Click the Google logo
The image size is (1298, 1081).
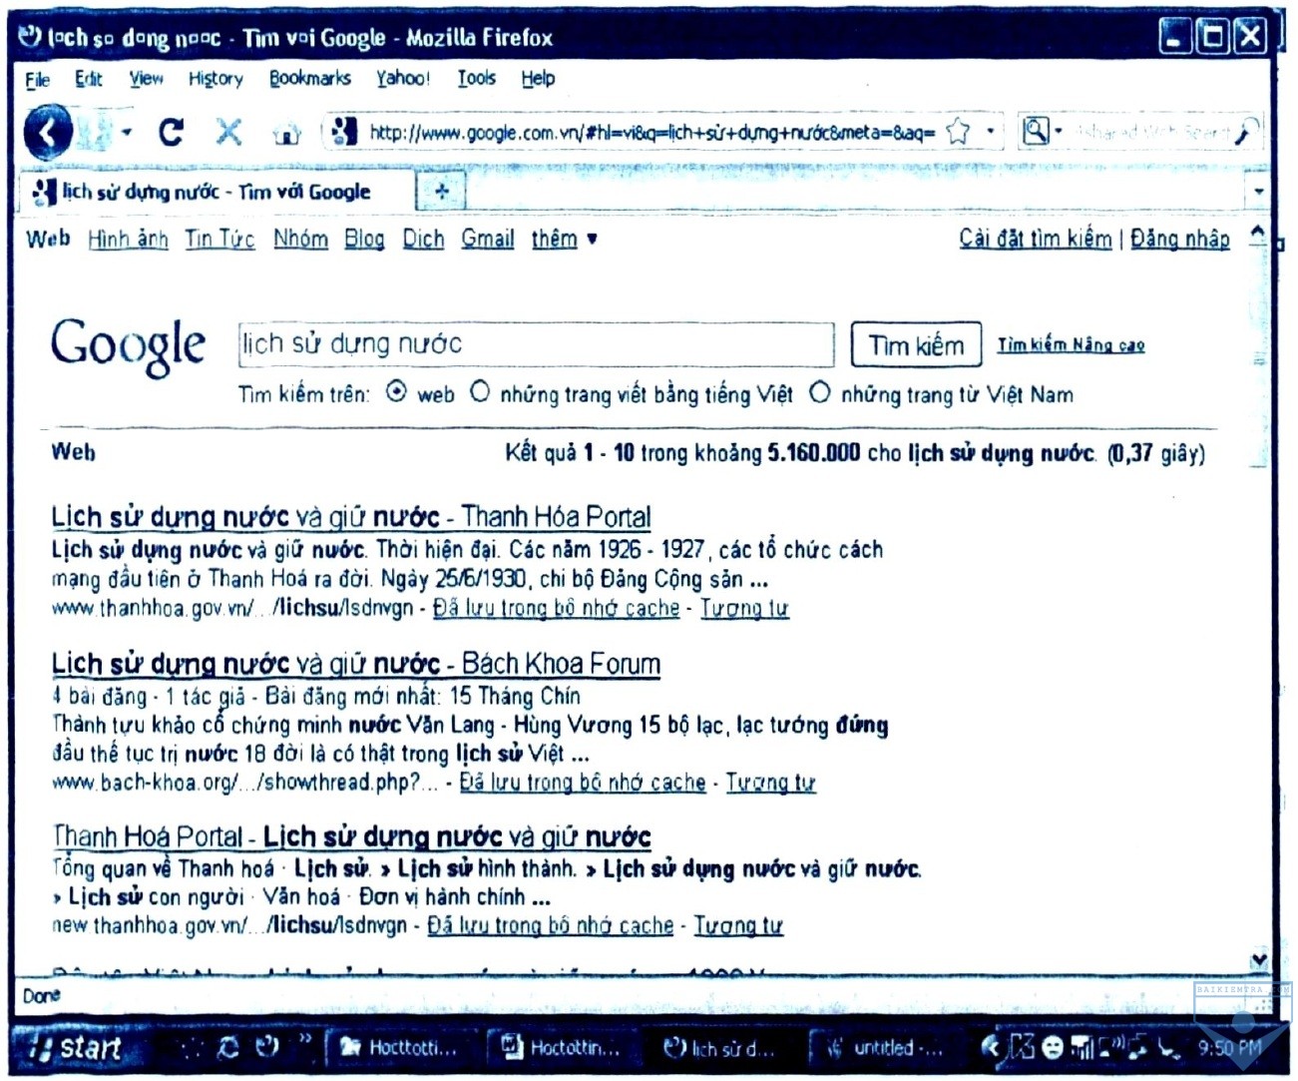pos(128,346)
